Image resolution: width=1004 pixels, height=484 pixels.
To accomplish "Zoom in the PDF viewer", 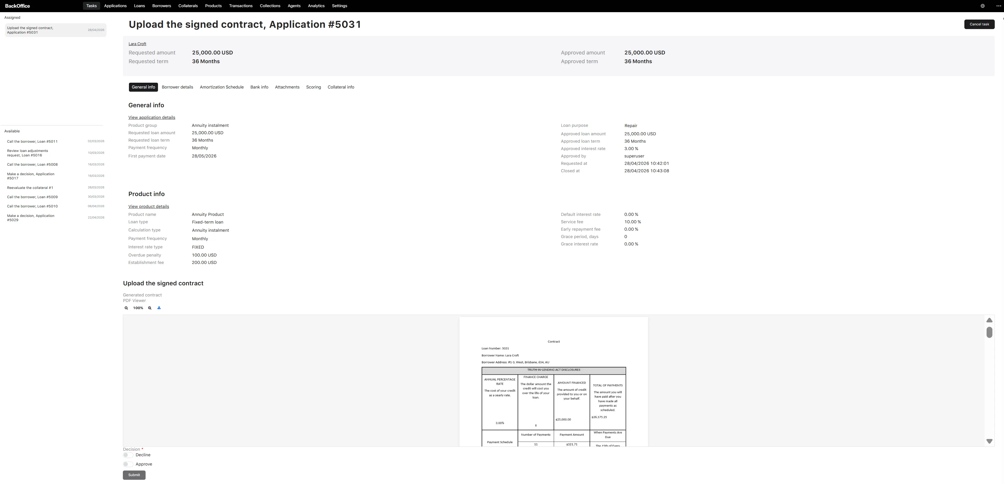I will [x=150, y=308].
